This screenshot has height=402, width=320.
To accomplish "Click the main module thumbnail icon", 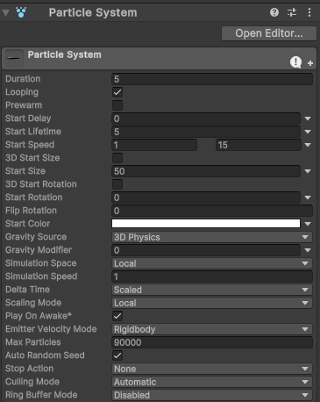I will click(x=14, y=58).
